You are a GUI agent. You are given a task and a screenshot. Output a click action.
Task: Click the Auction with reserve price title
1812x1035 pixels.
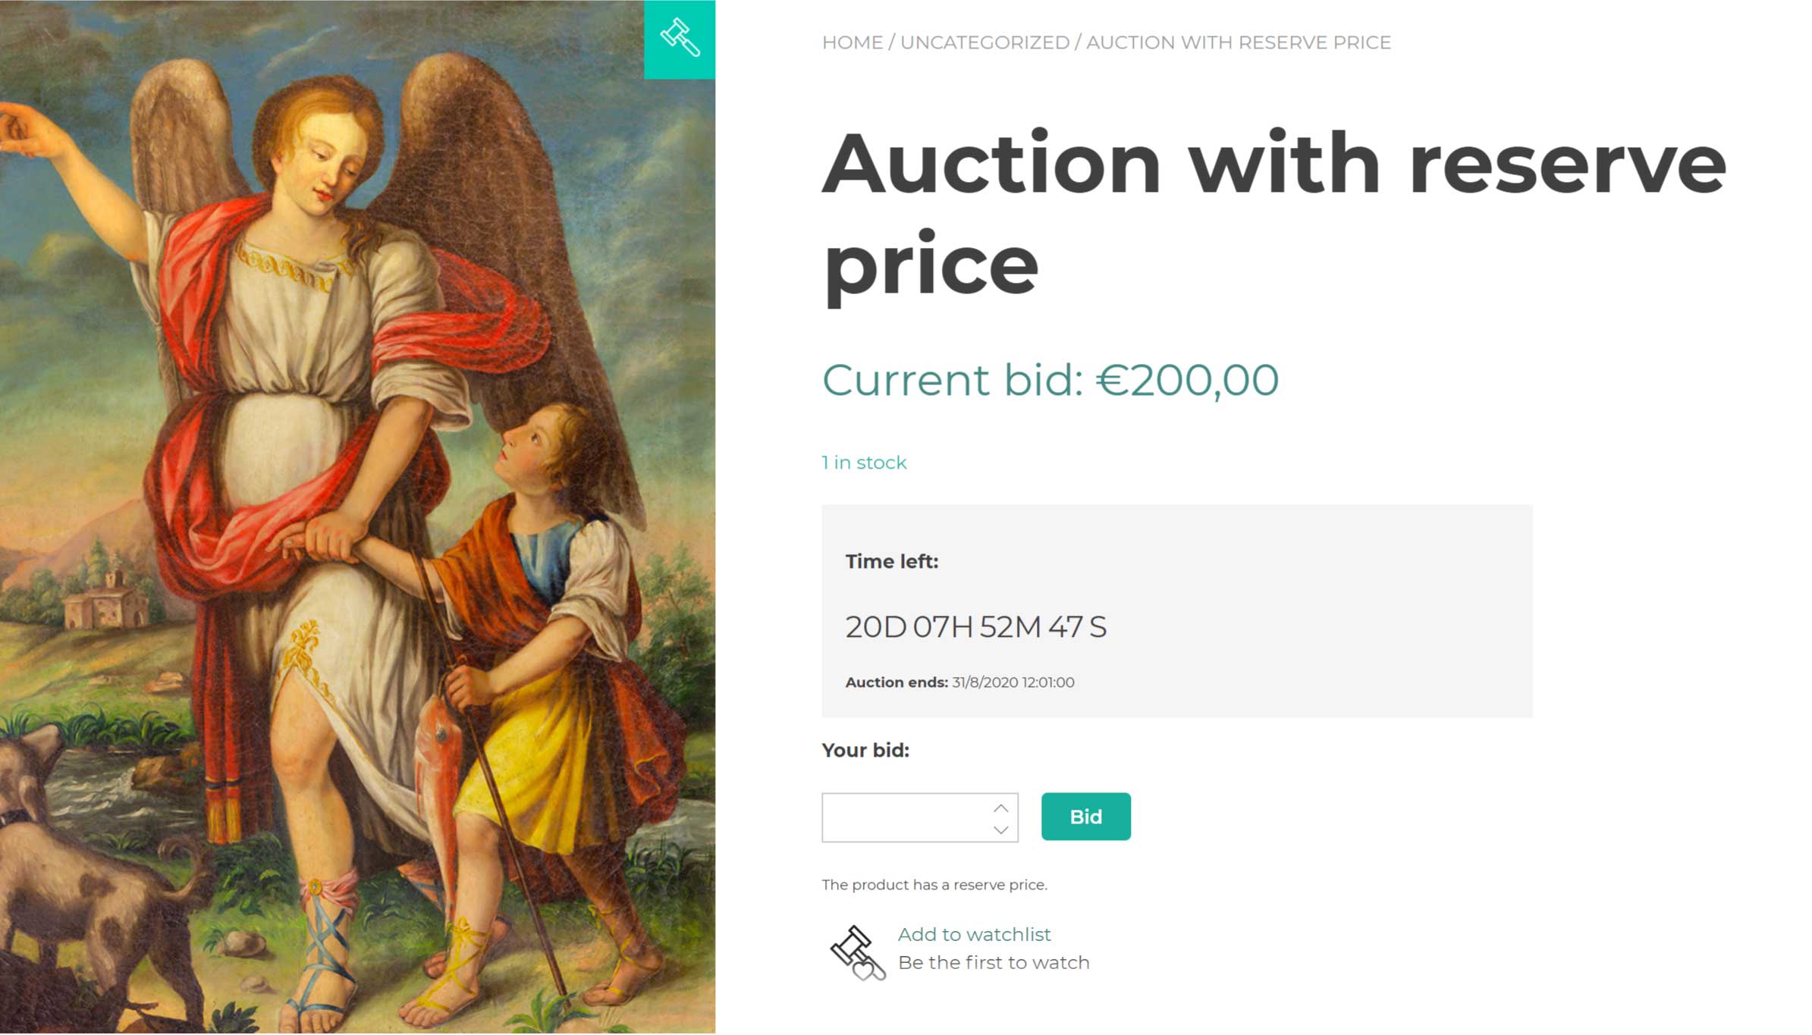click(x=1273, y=214)
